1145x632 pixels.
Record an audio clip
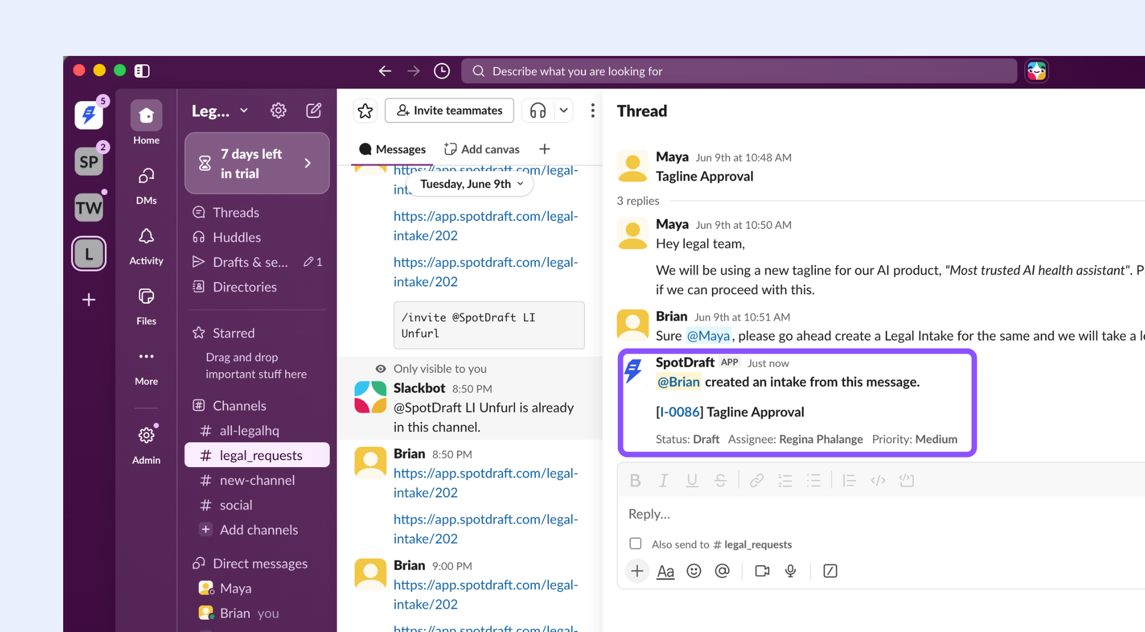(791, 571)
